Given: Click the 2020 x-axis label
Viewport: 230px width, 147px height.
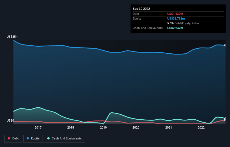Looking at the screenshot, I should tap(136, 127).
